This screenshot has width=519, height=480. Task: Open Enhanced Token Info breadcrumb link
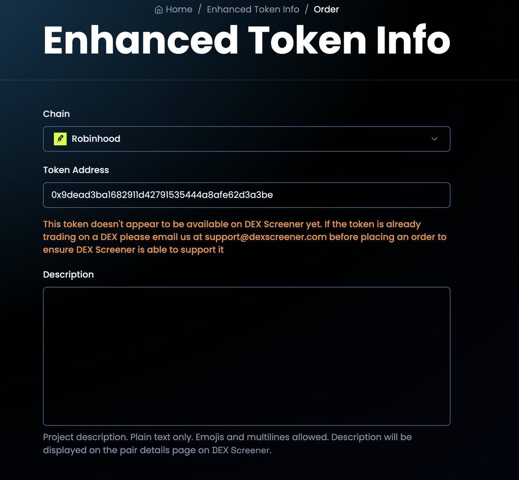(253, 10)
